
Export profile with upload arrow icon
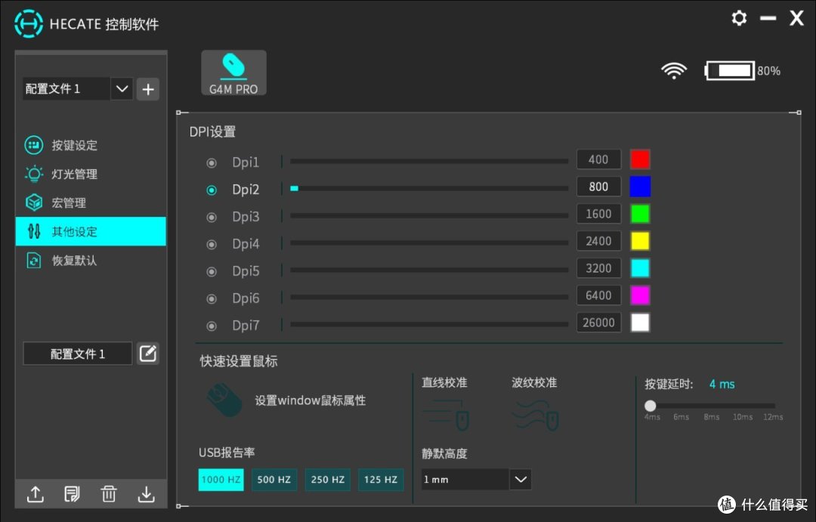click(36, 494)
